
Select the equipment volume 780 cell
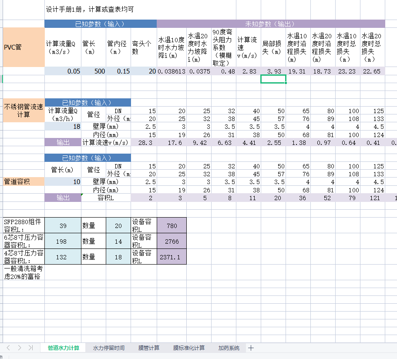point(172,225)
